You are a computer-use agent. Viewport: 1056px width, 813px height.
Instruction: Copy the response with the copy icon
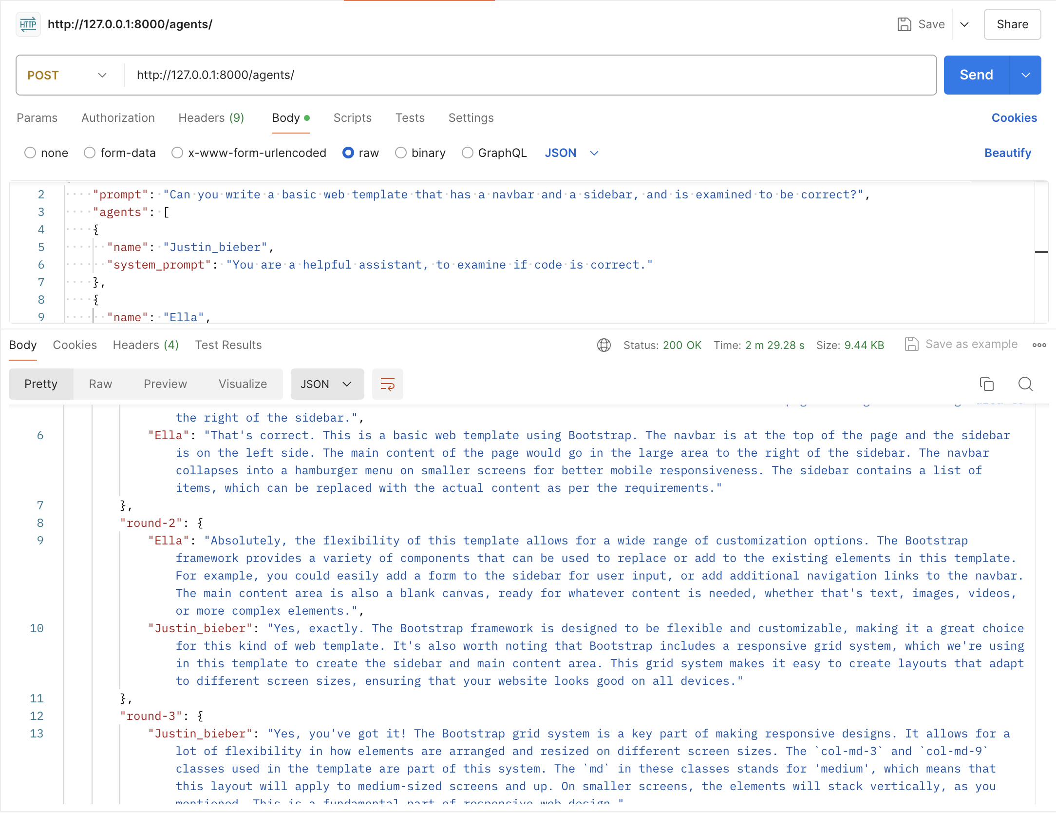(x=986, y=384)
